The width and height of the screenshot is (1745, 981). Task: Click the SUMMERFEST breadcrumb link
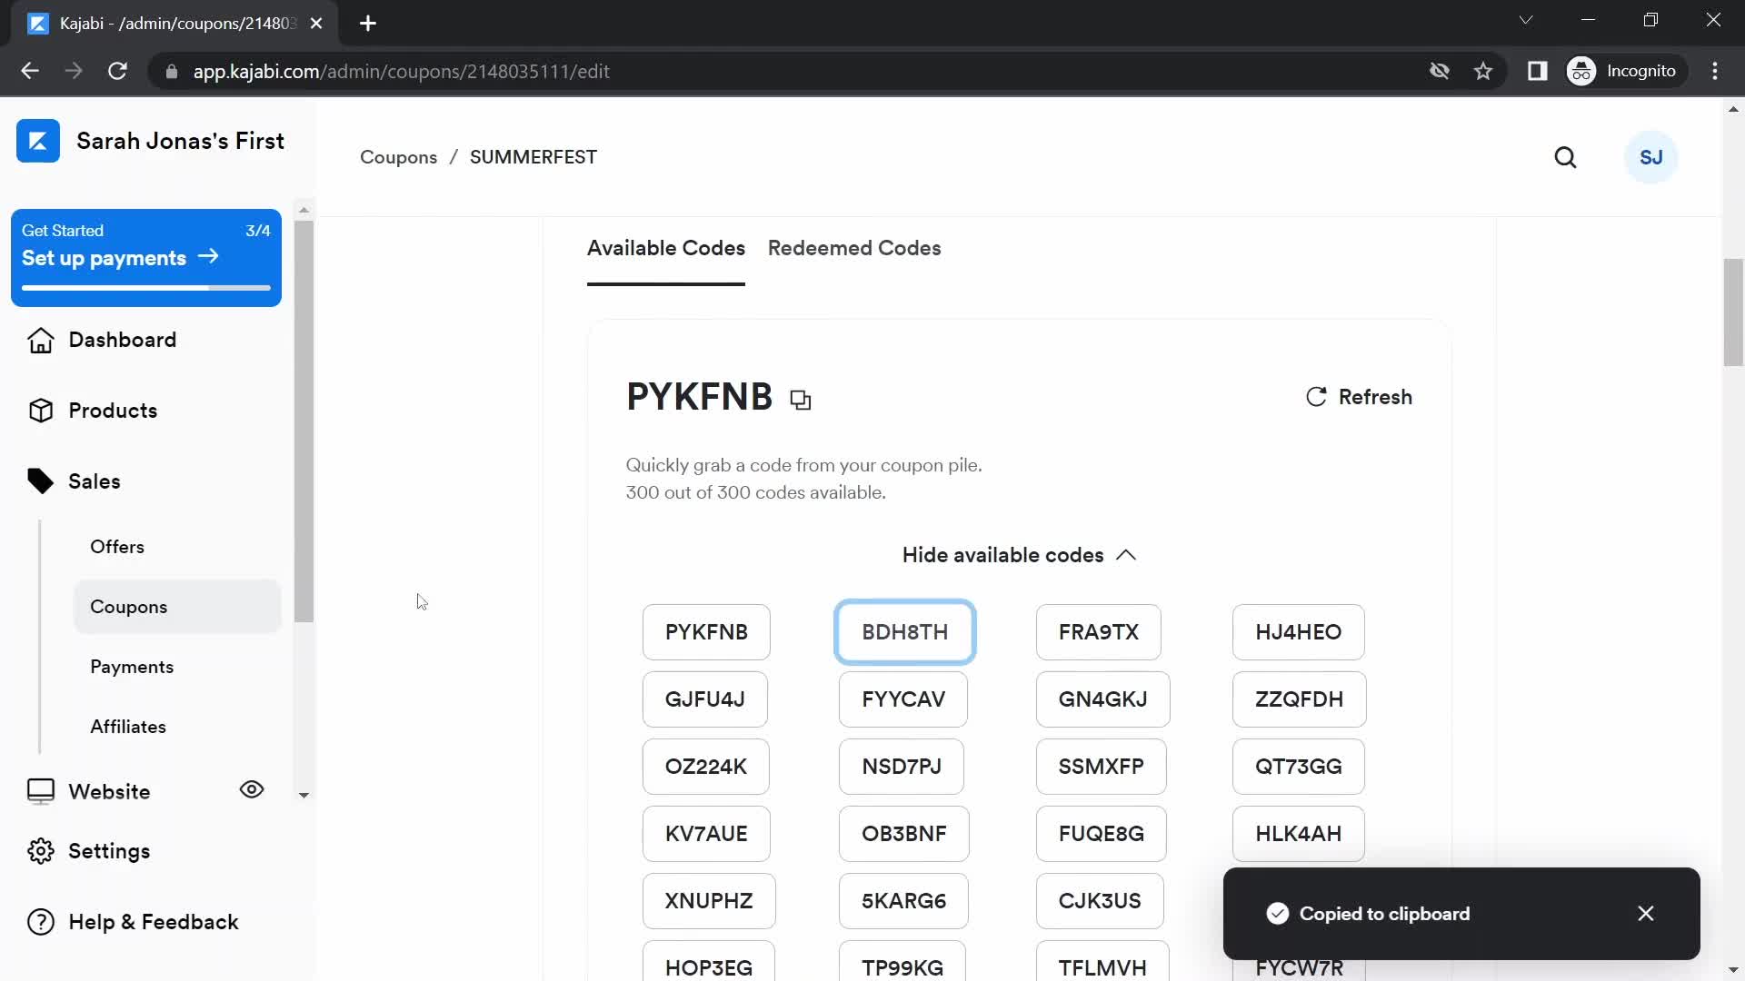tap(533, 157)
